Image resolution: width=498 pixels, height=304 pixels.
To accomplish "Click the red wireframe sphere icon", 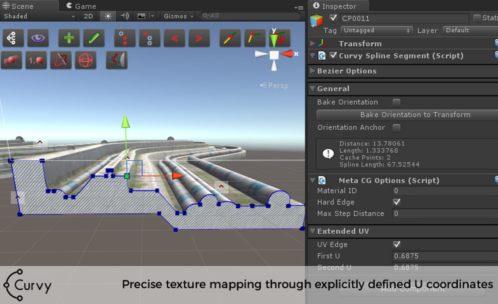I will 85,60.
